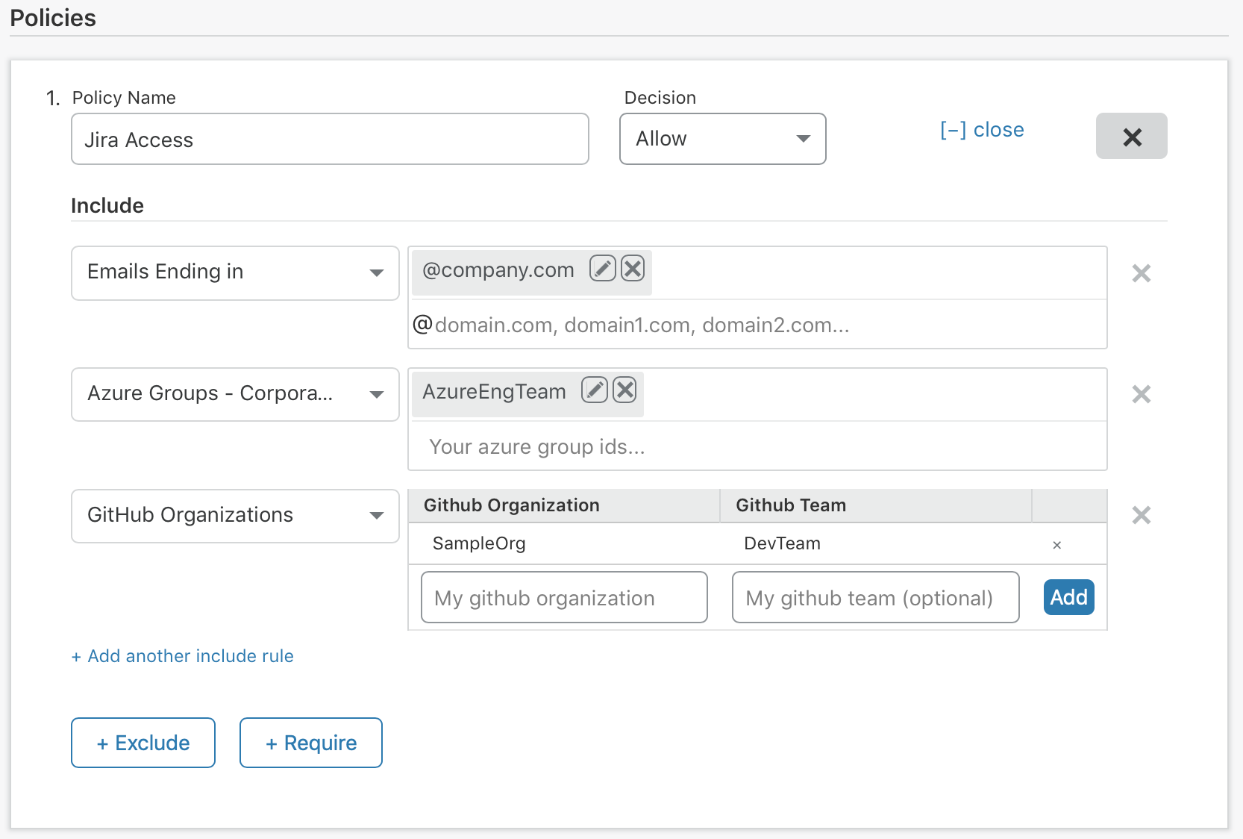
Task: Focus the azure group ids input
Action: 757,446
